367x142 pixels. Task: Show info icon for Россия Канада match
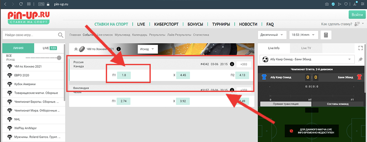click(x=232, y=64)
